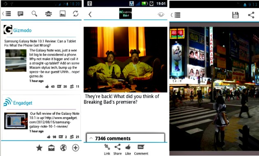
Task: View the 21 shares on the Engadget post
Action: (74, 137)
